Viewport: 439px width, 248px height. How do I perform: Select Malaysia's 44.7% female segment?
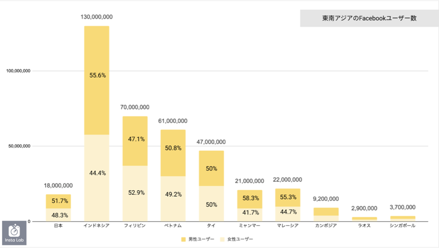point(288,214)
